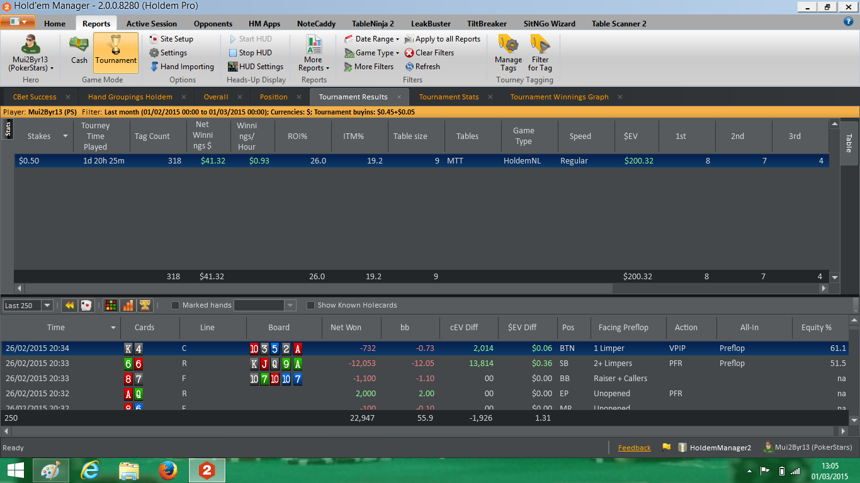
Task: Apply filters to all reports
Action: 443,39
